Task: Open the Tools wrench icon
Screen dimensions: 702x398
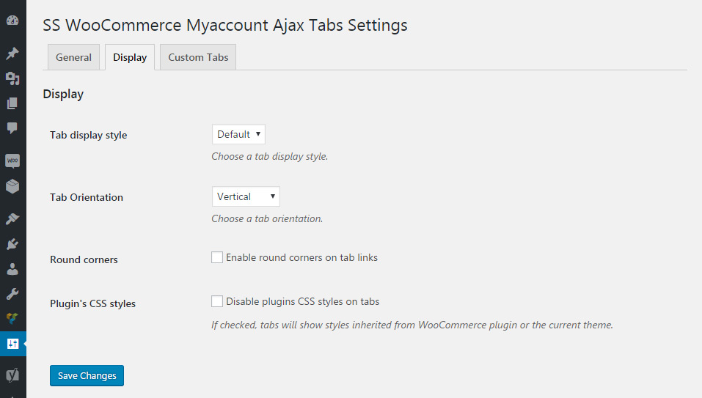Action: point(12,294)
